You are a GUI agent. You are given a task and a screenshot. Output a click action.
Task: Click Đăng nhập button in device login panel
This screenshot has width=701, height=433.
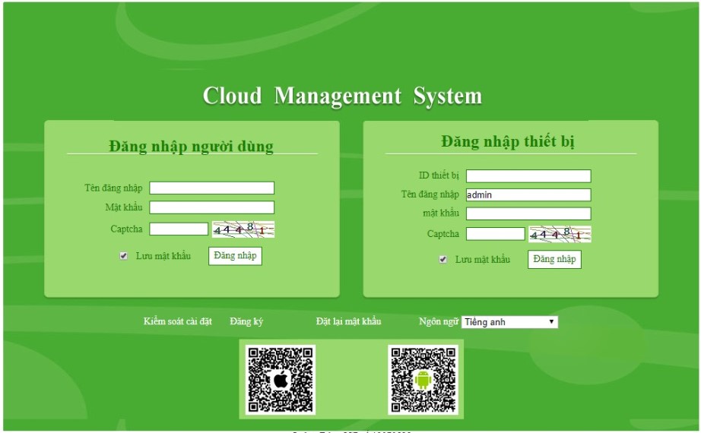[554, 259]
